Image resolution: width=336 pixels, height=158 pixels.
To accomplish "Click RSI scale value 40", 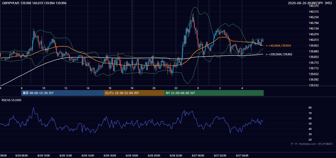I will coord(310,129).
